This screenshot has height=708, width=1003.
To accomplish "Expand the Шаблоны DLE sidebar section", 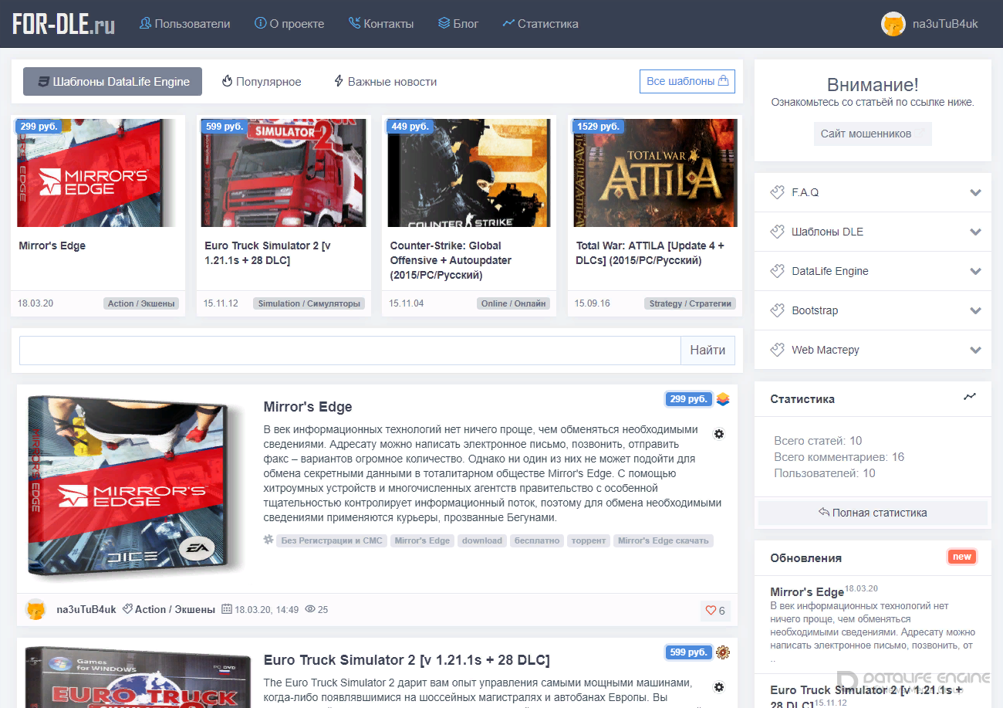I will (x=873, y=232).
